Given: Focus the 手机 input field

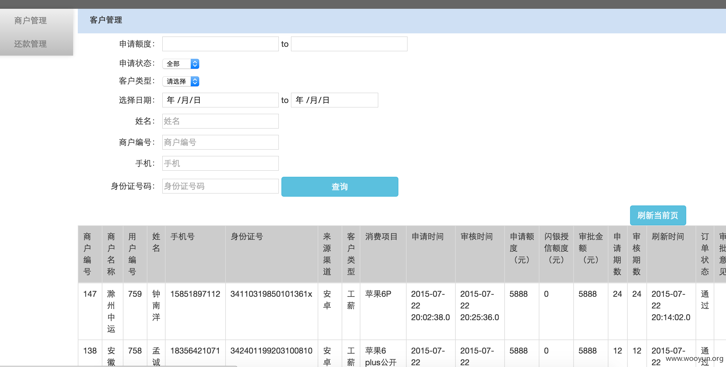Looking at the screenshot, I should pyautogui.click(x=220, y=163).
